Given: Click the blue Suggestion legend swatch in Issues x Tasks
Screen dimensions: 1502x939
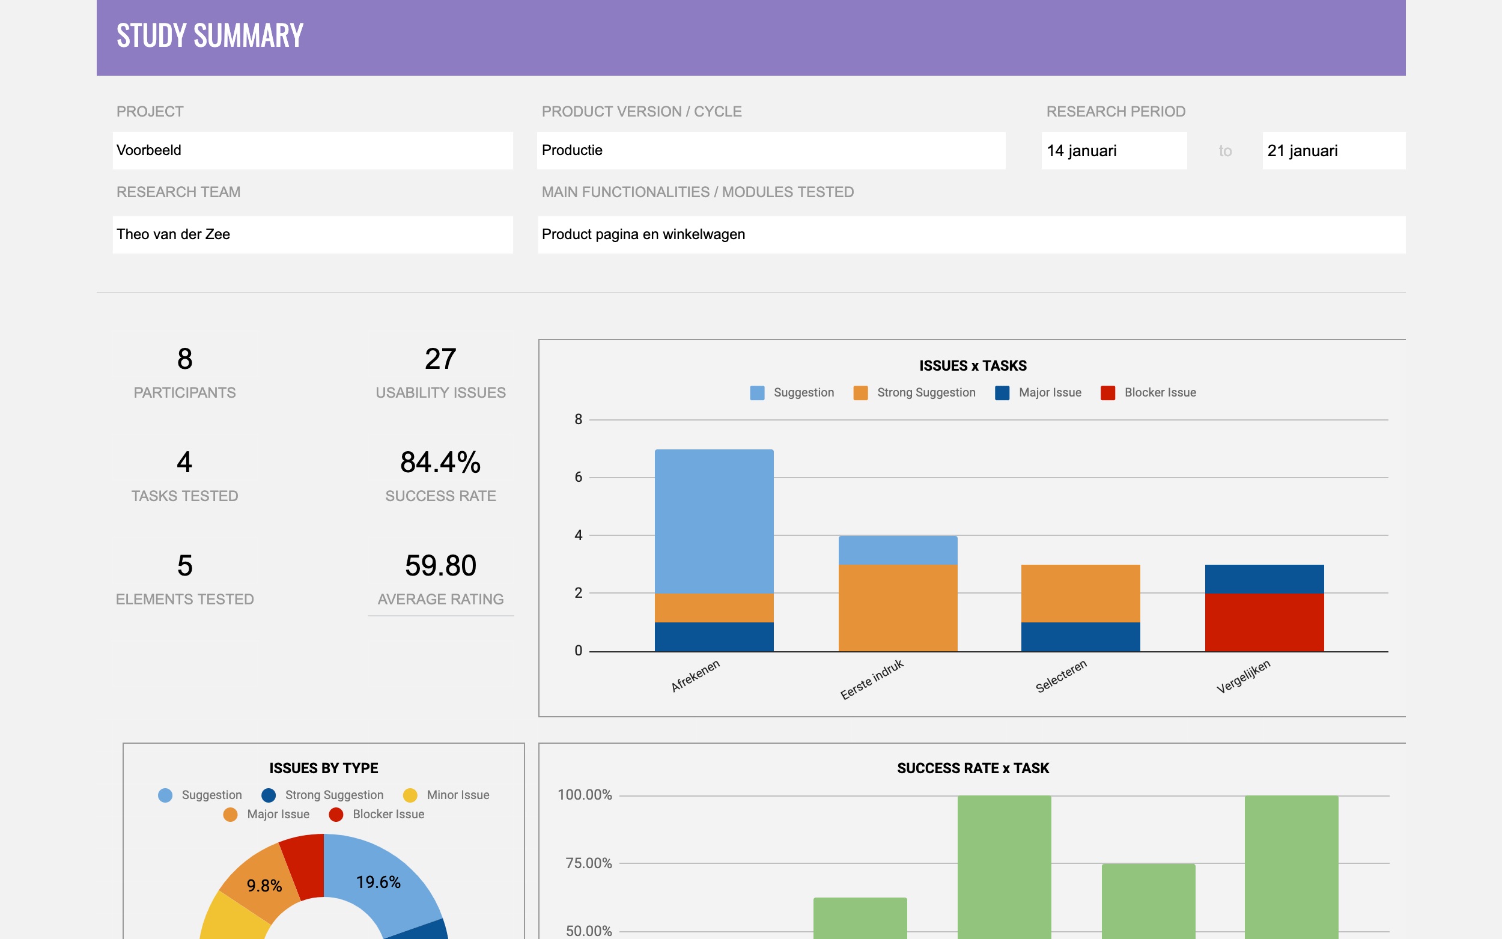Looking at the screenshot, I should (x=757, y=392).
